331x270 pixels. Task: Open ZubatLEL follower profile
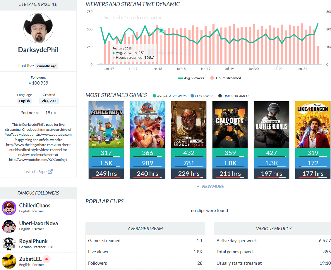(30, 259)
